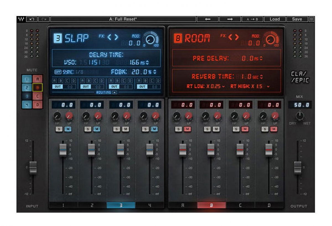
Task: Click the level value field on channel 2
Action: pyautogui.click(x=92, y=105)
